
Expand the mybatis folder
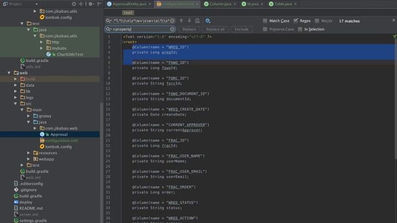pyautogui.click(x=42, y=48)
